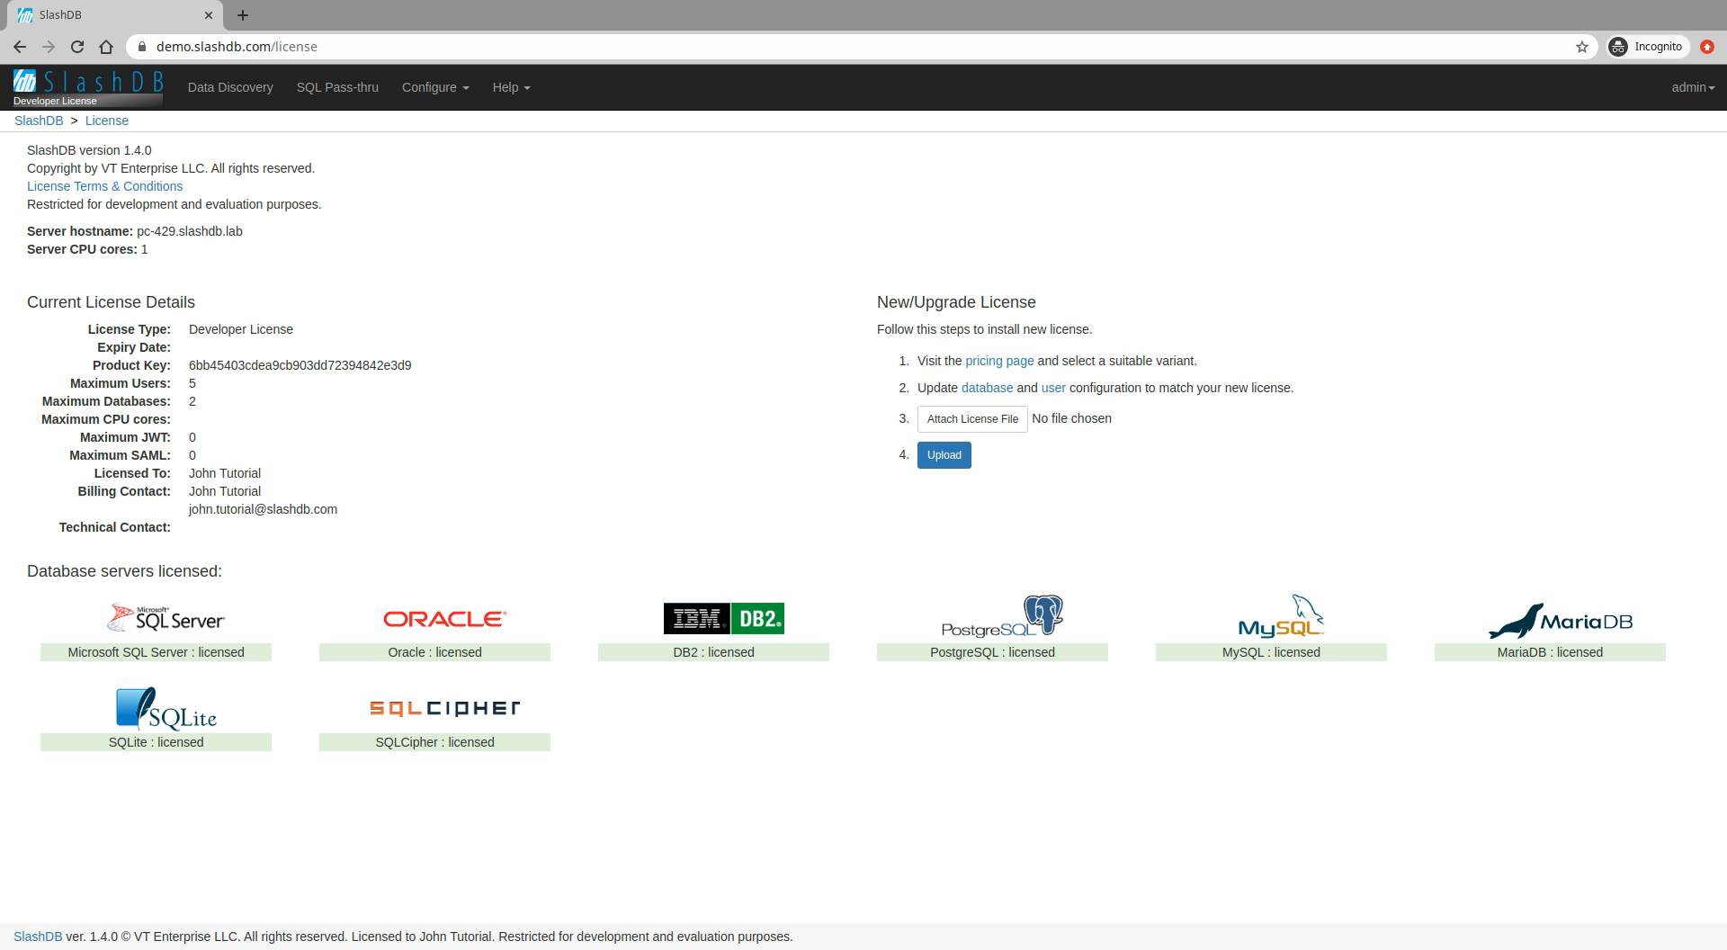1727x950 pixels.
Task: Click the address bar URL
Action: point(237,47)
